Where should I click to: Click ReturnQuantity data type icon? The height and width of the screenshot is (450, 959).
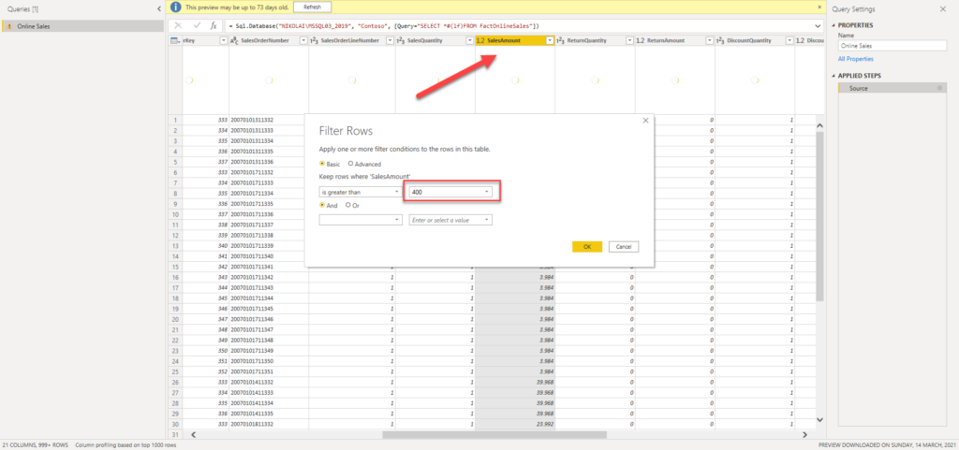pos(560,40)
